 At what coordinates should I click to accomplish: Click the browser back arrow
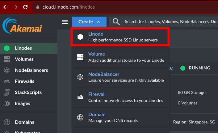coord(6,7)
